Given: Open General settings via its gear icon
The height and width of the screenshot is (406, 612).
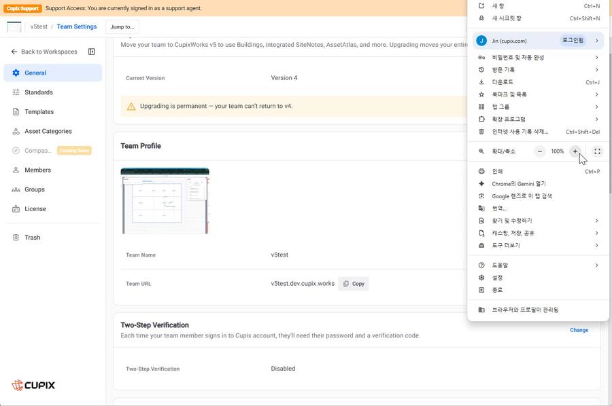Looking at the screenshot, I should 16,73.
